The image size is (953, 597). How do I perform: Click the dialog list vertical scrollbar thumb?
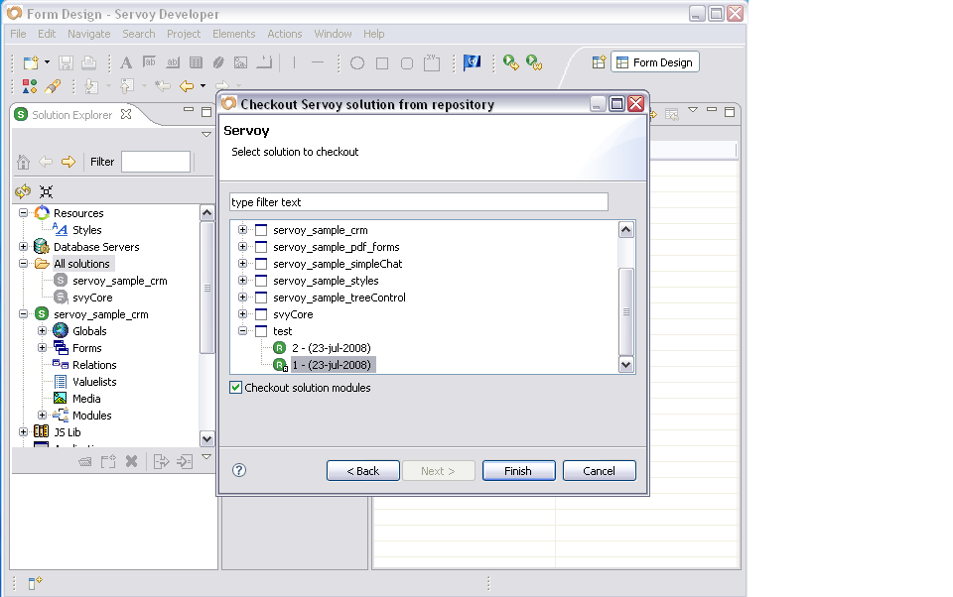pyautogui.click(x=626, y=311)
